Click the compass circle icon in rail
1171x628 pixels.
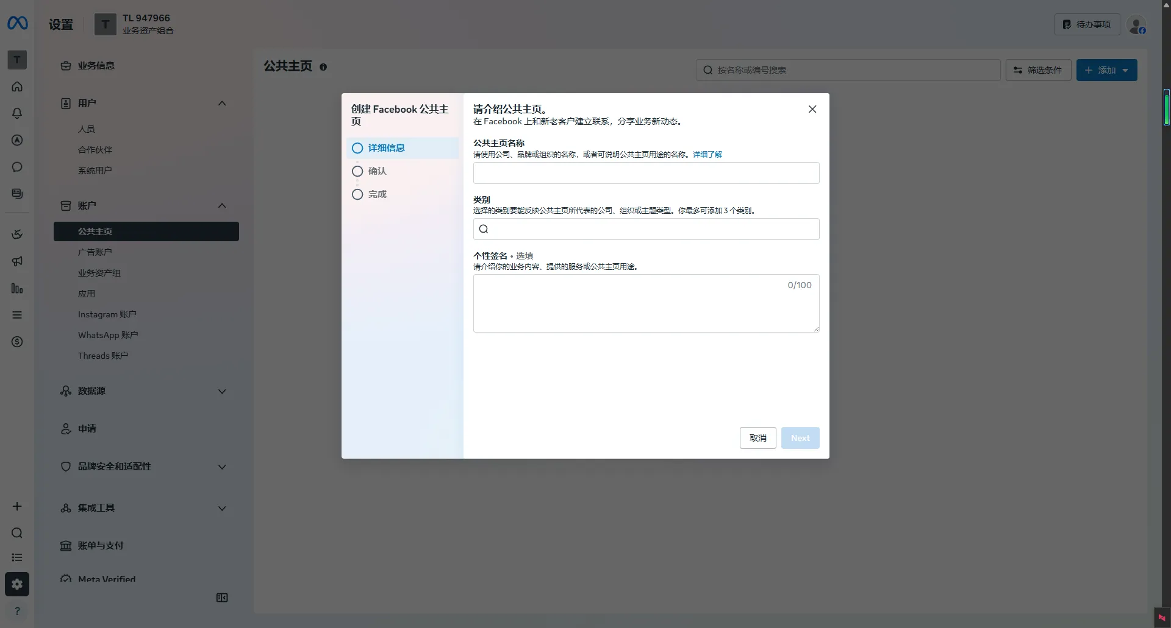[17, 140]
